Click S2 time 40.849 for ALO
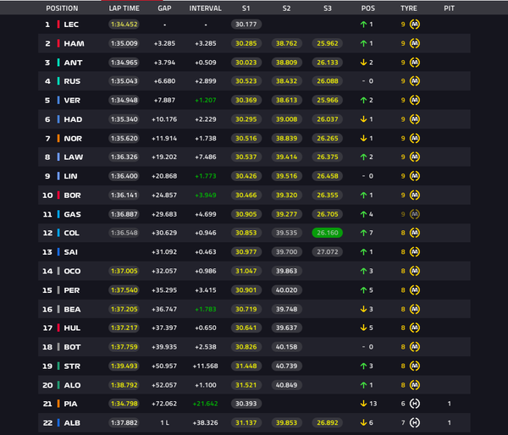508x435 pixels. click(x=286, y=385)
